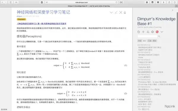Expand more tiddler actions chevron near title
The image size is (178, 111).
(111, 12)
